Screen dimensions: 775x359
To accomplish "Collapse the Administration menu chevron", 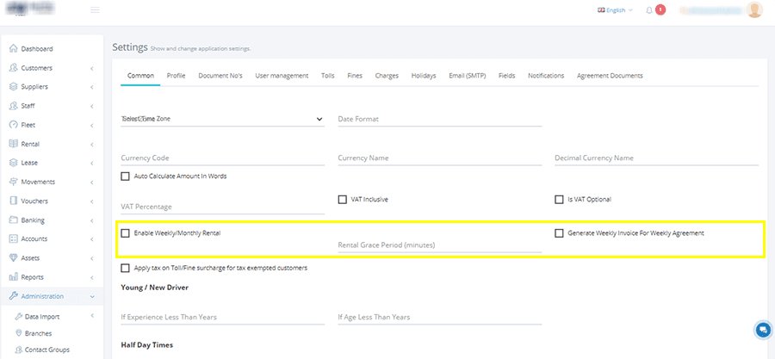I will pyautogui.click(x=92, y=297).
